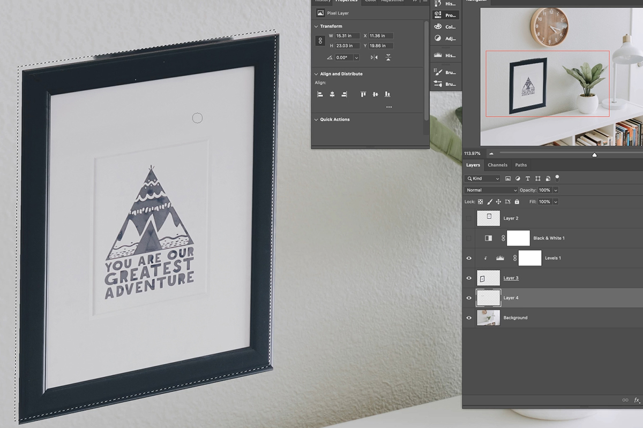Open the layer effects fx menu
Viewport: 643px width, 428px height.
(x=637, y=400)
